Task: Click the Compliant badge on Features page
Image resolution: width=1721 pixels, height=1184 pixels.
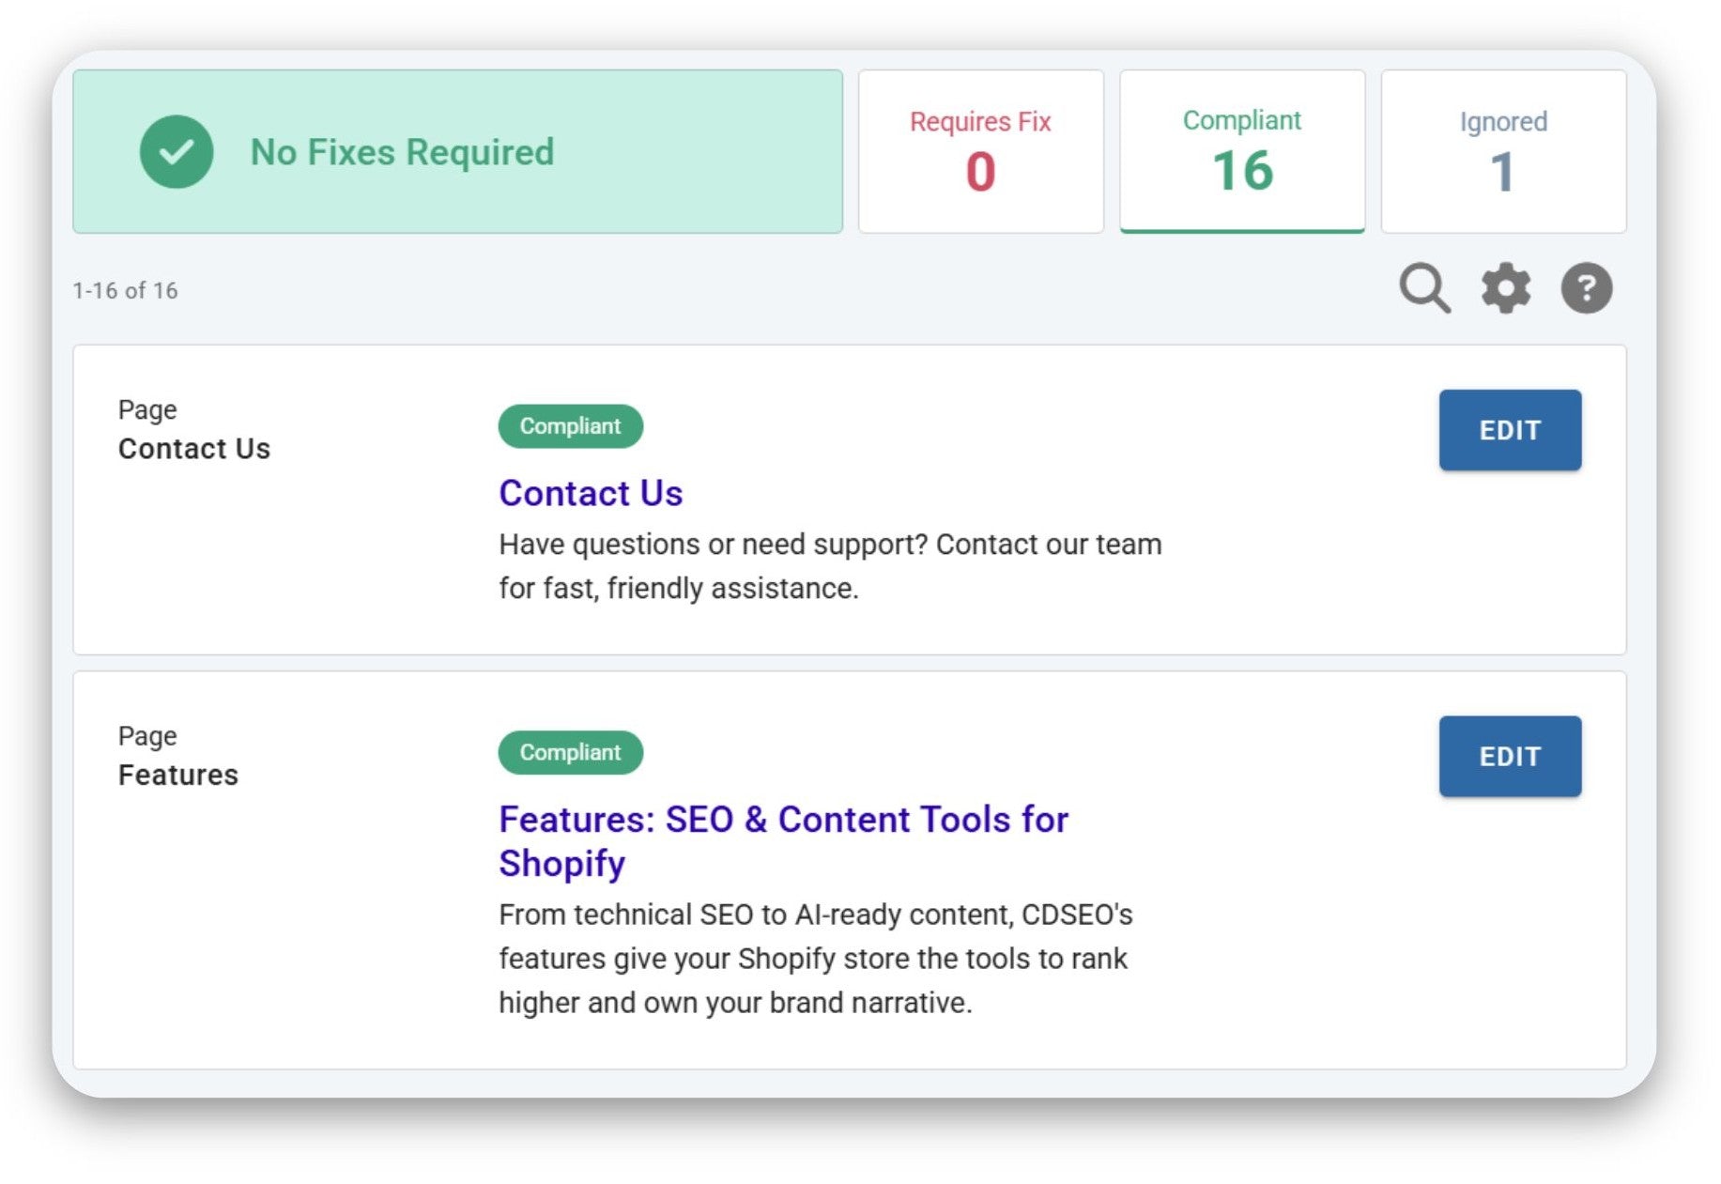Action: (570, 753)
